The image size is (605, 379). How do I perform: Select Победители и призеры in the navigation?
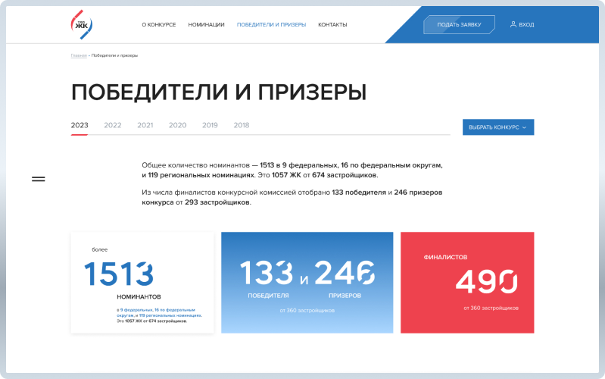(271, 25)
